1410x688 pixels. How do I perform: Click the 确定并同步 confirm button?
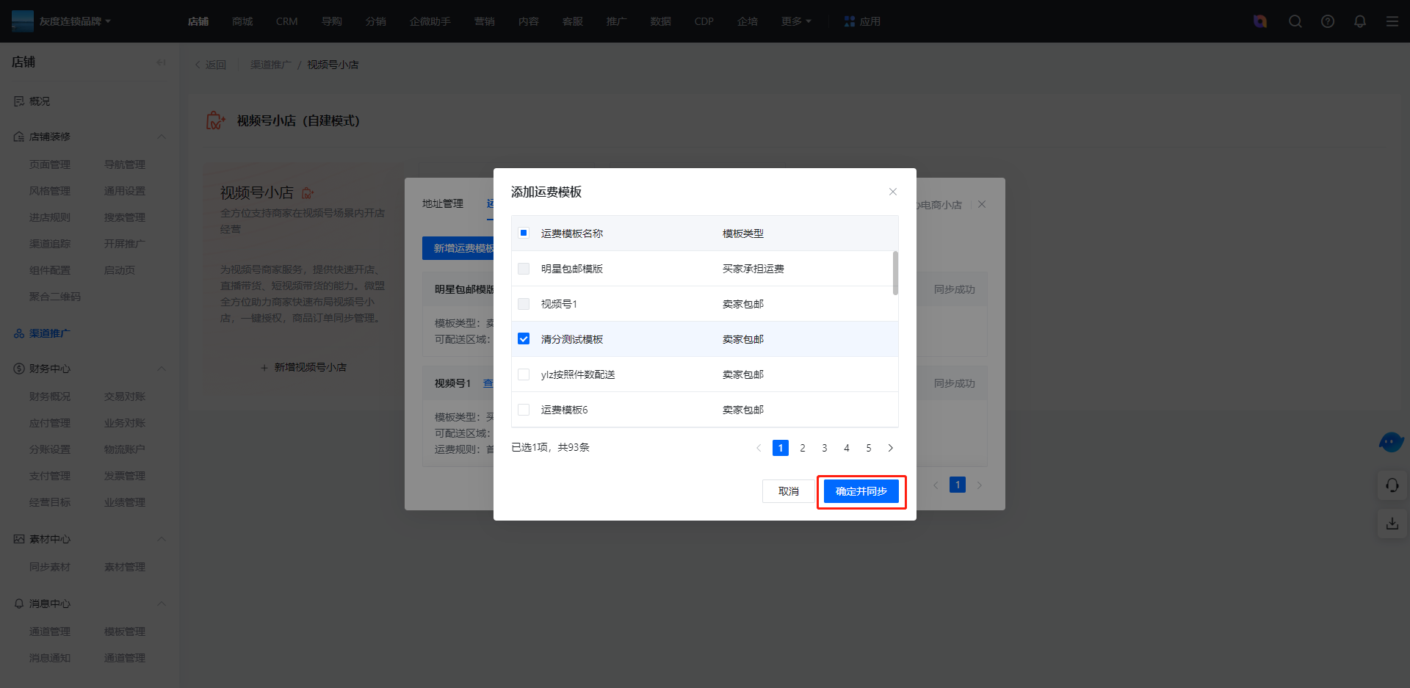861,491
